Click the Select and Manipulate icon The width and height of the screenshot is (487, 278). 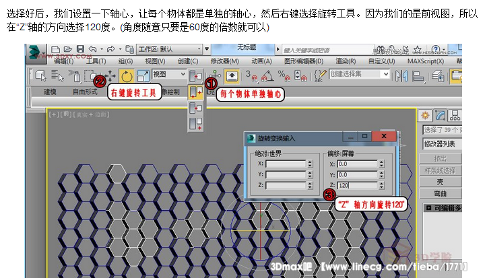(215, 75)
